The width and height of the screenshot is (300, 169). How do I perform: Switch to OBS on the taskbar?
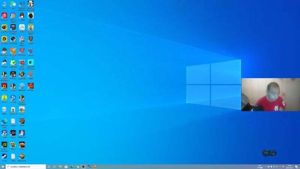click(x=83, y=167)
